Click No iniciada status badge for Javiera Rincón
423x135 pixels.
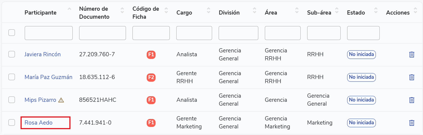[x=361, y=55]
